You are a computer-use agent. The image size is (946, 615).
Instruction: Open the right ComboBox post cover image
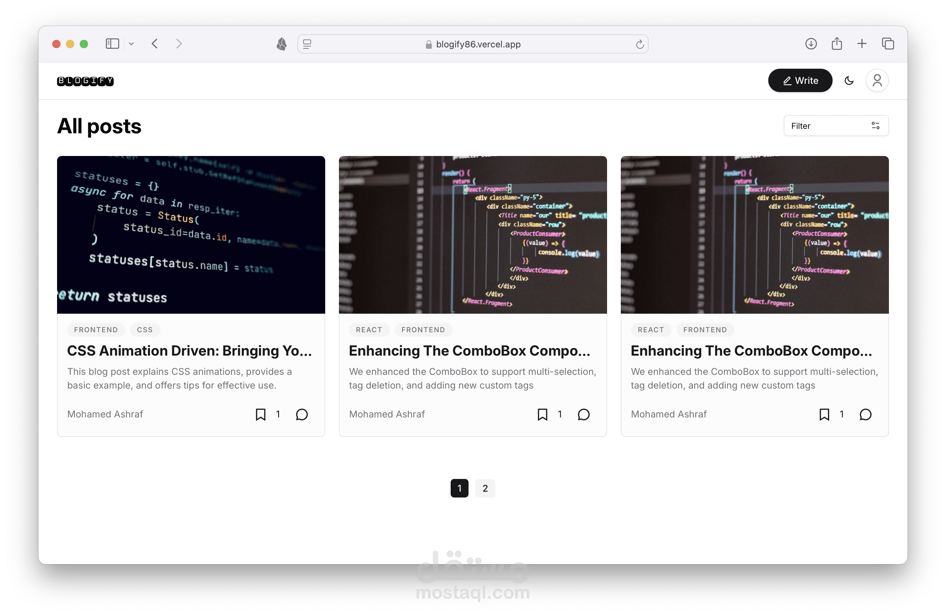point(755,235)
